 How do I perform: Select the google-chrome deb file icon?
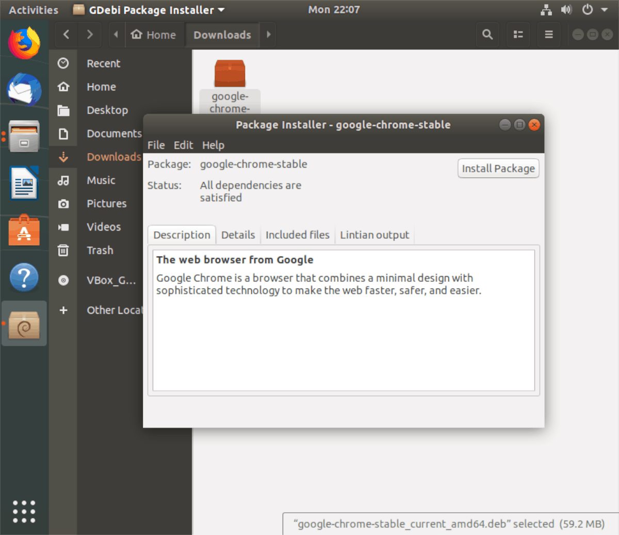230,74
